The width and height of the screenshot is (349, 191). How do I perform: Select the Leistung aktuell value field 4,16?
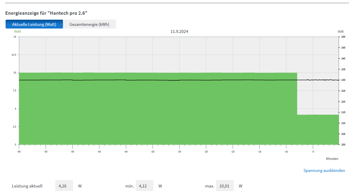tap(64, 186)
